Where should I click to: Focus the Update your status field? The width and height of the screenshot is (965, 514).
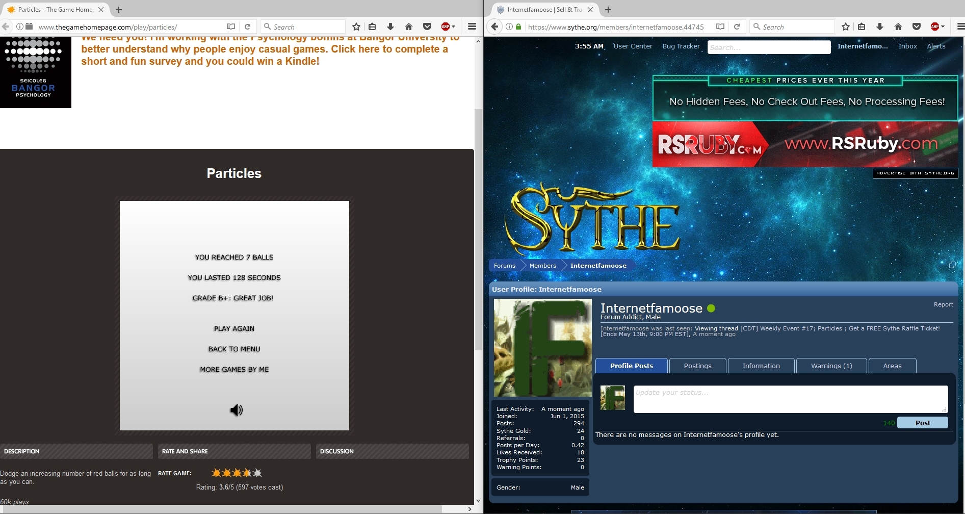tap(790, 399)
